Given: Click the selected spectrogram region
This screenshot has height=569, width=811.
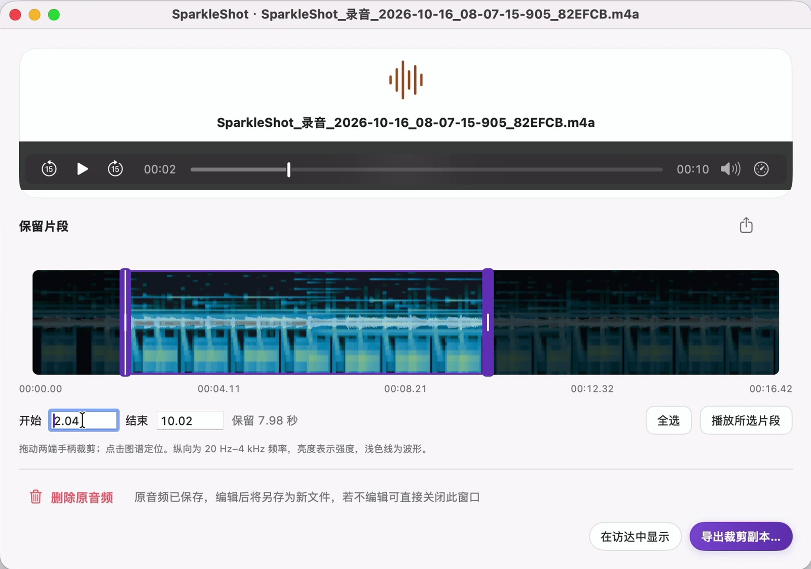Looking at the screenshot, I should click(x=307, y=323).
